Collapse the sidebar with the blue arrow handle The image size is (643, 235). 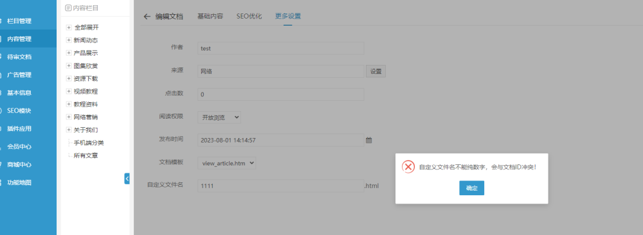click(x=127, y=178)
